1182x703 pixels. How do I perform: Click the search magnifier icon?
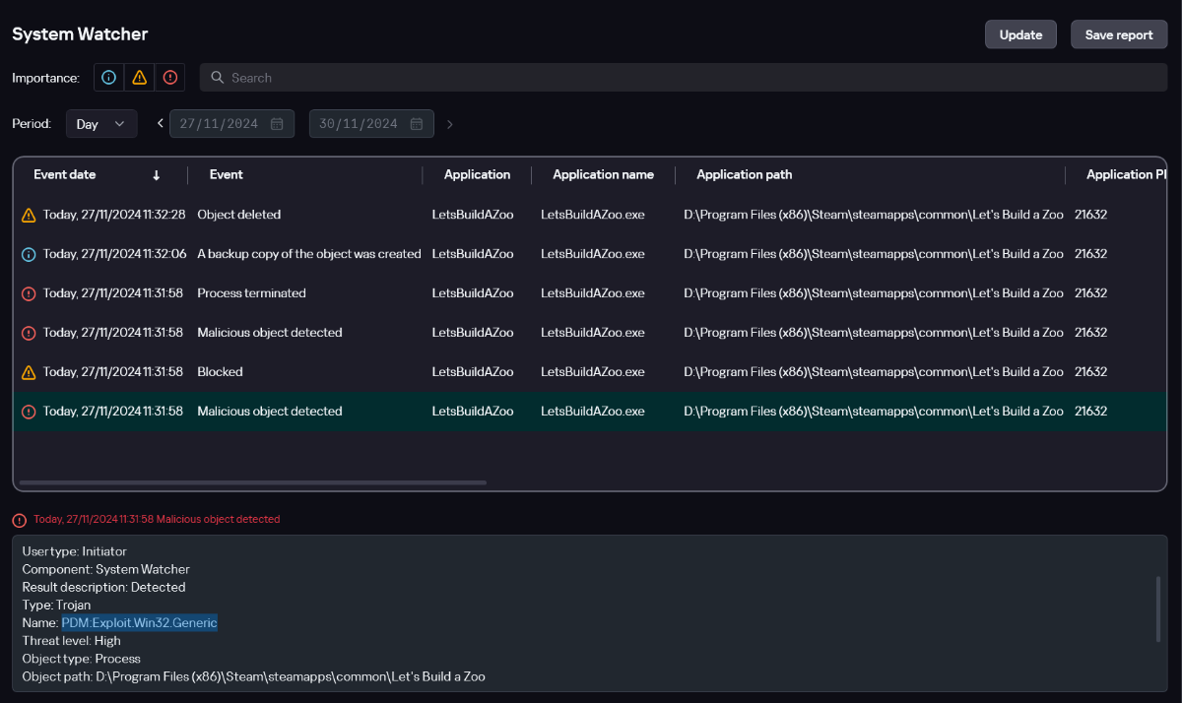tap(218, 78)
